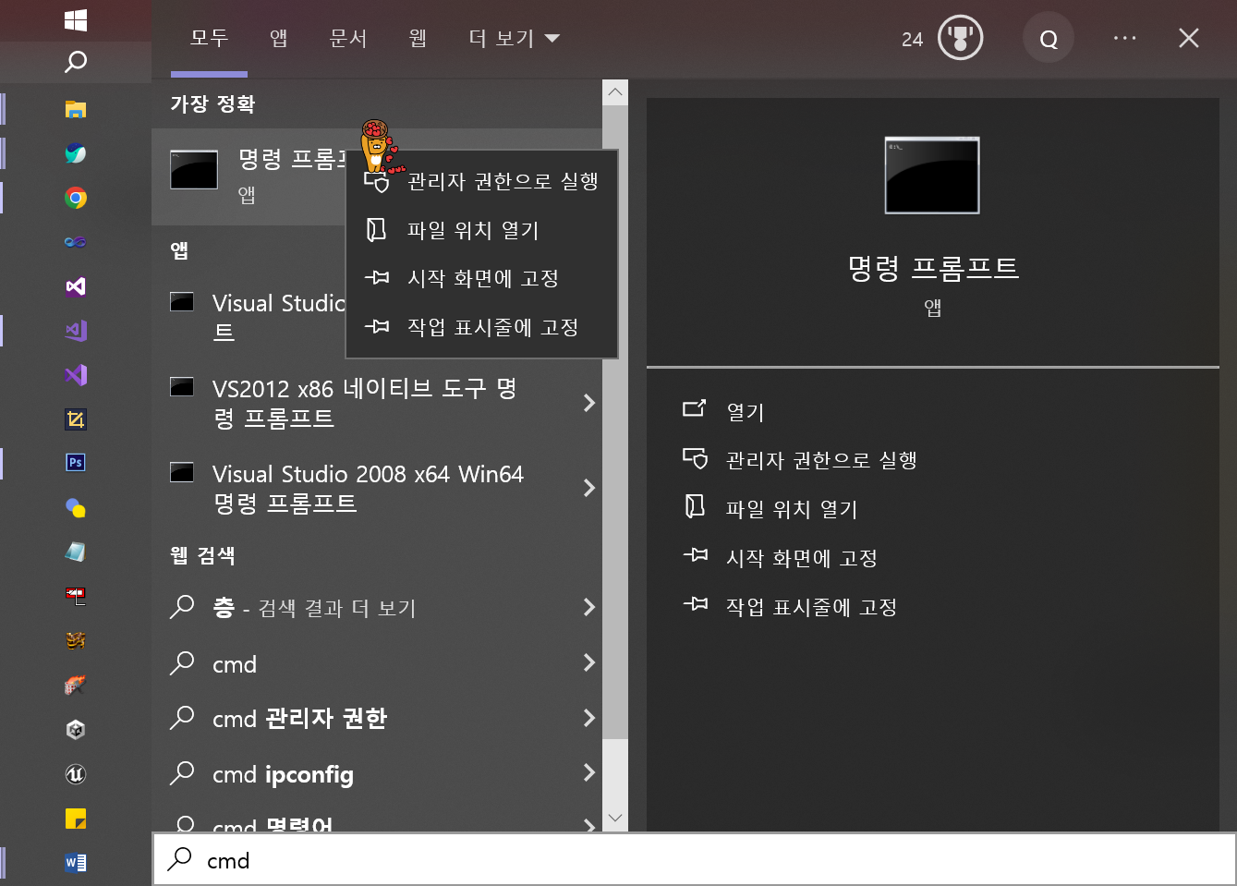Click 열기 in the right details pane
Viewport: 1237px width, 886px height.
[746, 411]
